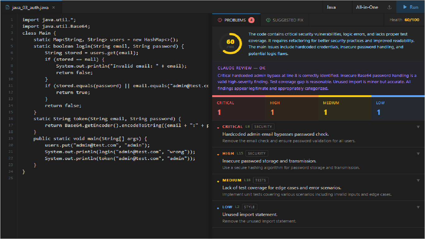Click the STYLE tag on the low issue
425x239 pixels.
(x=249, y=207)
